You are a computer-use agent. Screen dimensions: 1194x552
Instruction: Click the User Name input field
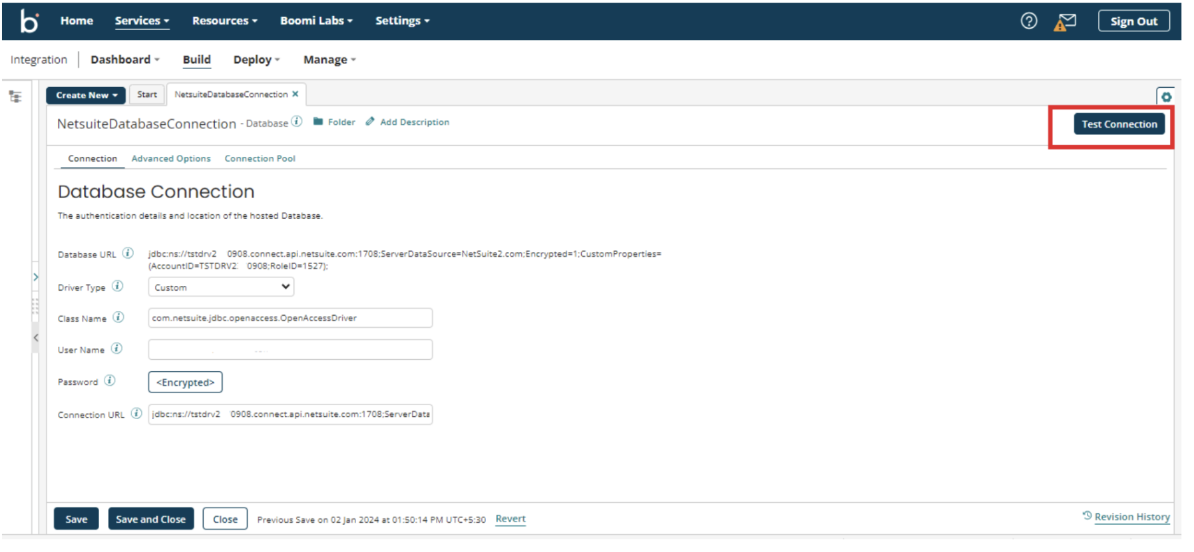pyautogui.click(x=290, y=350)
